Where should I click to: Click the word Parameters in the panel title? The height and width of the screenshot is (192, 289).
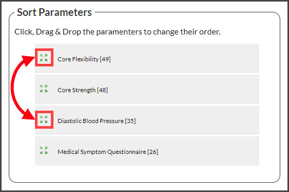pyautogui.click(x=65, y=12)
